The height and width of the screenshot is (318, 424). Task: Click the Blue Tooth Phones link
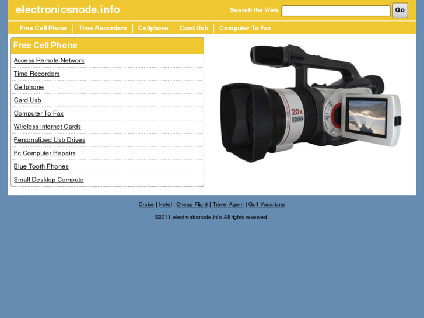click(x=41, y=167)
